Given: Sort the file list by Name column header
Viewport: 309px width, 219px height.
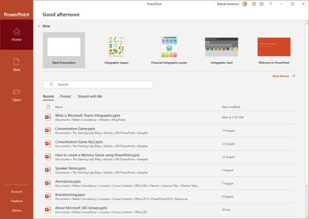Looking at the screenshot, I should coord(59,107).
